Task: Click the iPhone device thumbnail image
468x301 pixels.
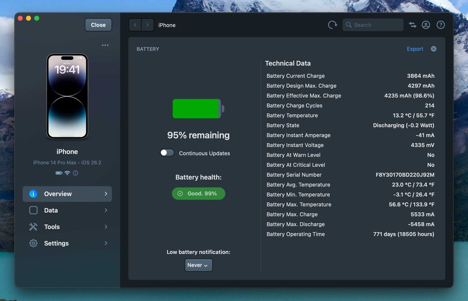Action: (x=67, y=96)
